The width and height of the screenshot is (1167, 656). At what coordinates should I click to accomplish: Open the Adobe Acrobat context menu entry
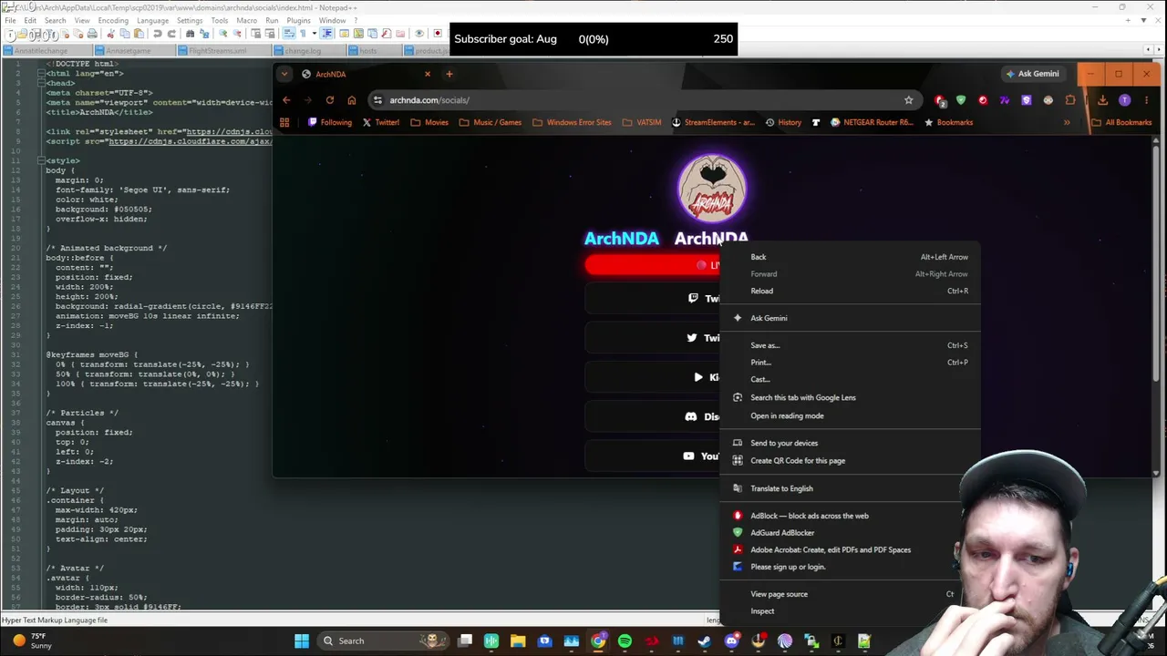(850, 549)
